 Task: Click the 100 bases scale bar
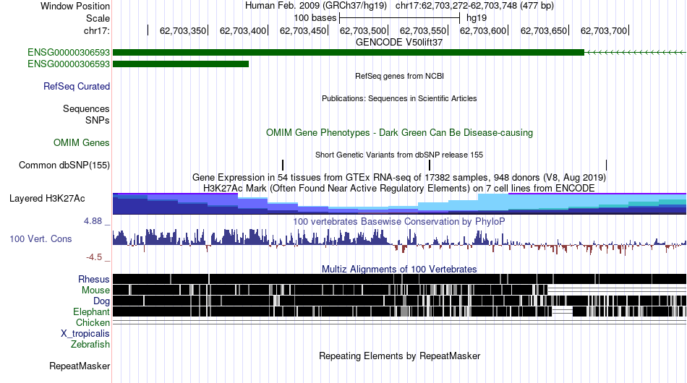point(399,18)
